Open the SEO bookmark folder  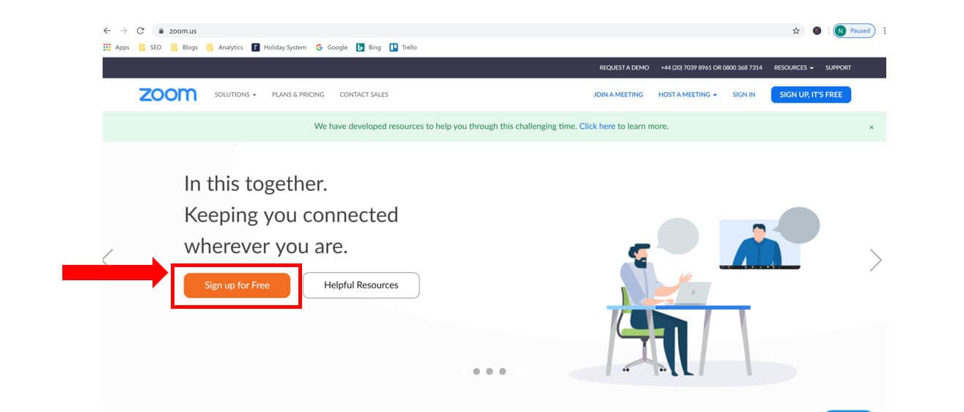click(150, 48)
